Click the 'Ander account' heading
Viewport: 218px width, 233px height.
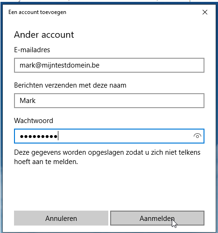[x=44, y=34]
